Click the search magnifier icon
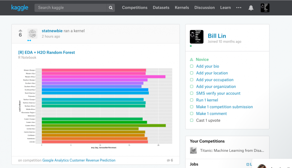The height and width of the screenshot is (168, 292). pos(111,8)
